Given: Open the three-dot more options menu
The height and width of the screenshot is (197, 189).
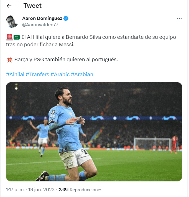Looking at the screenshot, I should (179, 19).
